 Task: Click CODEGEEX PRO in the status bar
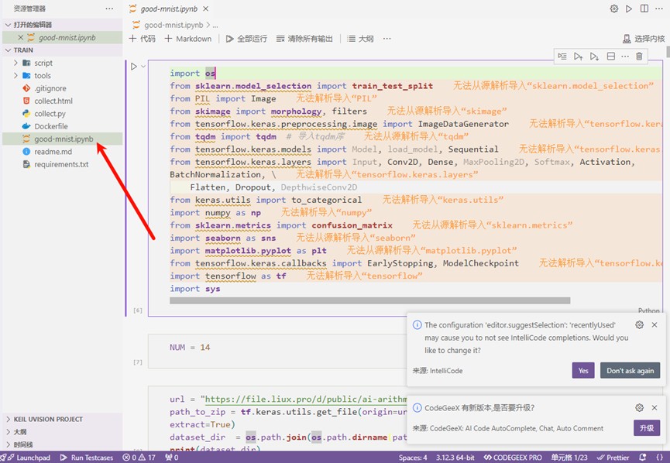[x=512, y=458]
